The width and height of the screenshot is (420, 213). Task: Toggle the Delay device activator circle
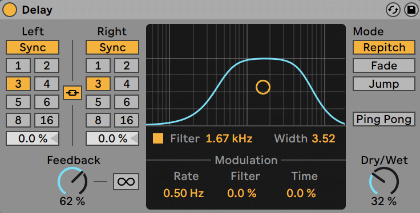10,10
